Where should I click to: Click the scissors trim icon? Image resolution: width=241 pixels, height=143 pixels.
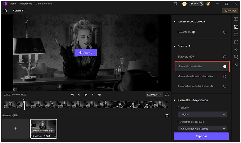(x=167, y=95)
